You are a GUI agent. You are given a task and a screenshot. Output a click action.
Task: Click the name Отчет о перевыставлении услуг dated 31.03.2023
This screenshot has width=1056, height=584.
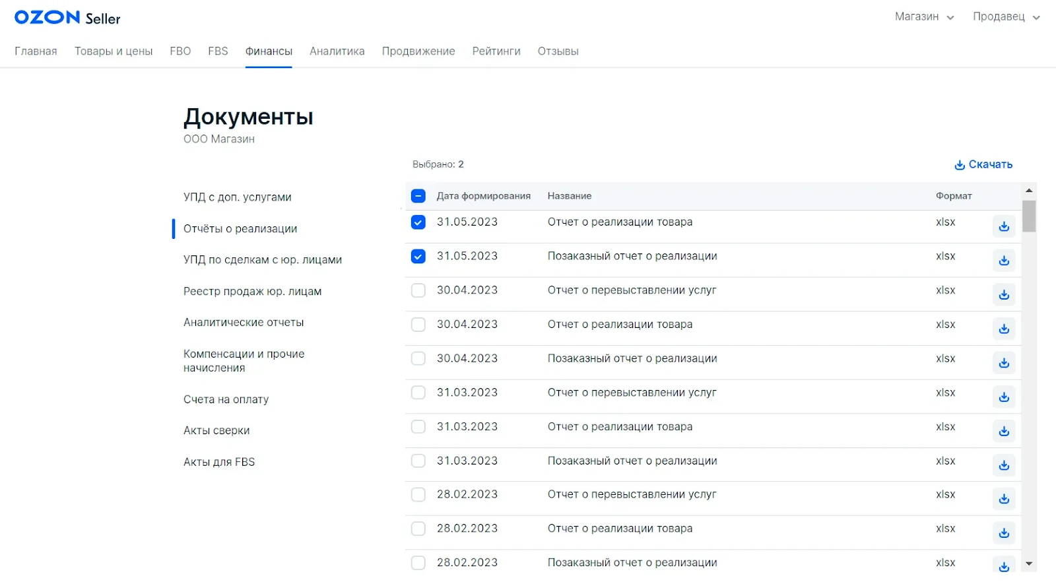click(x=632, y=393)
